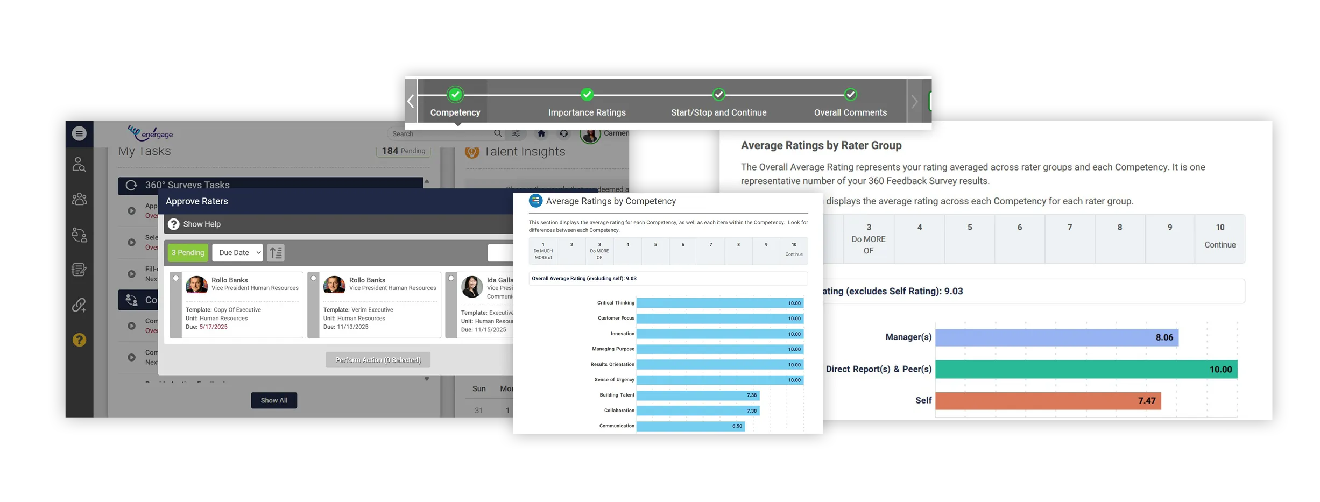
Task: Open Carmen's profile avatar
Action: tap(590, 135)
